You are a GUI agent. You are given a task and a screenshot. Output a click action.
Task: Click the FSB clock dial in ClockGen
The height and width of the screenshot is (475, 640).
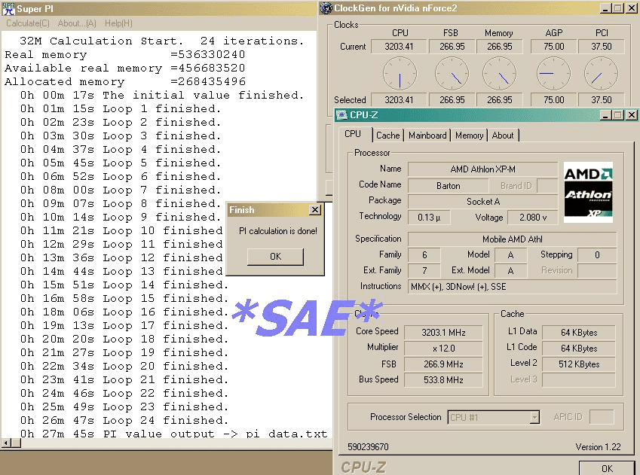(x=452, y=73)
